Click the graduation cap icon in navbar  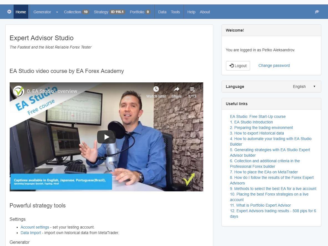point(317,12)
